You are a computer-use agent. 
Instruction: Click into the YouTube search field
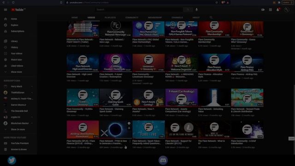(x=139, y=9)
